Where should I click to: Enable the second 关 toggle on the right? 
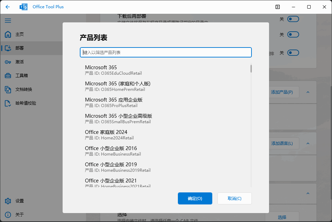click(x=293, y=34)
